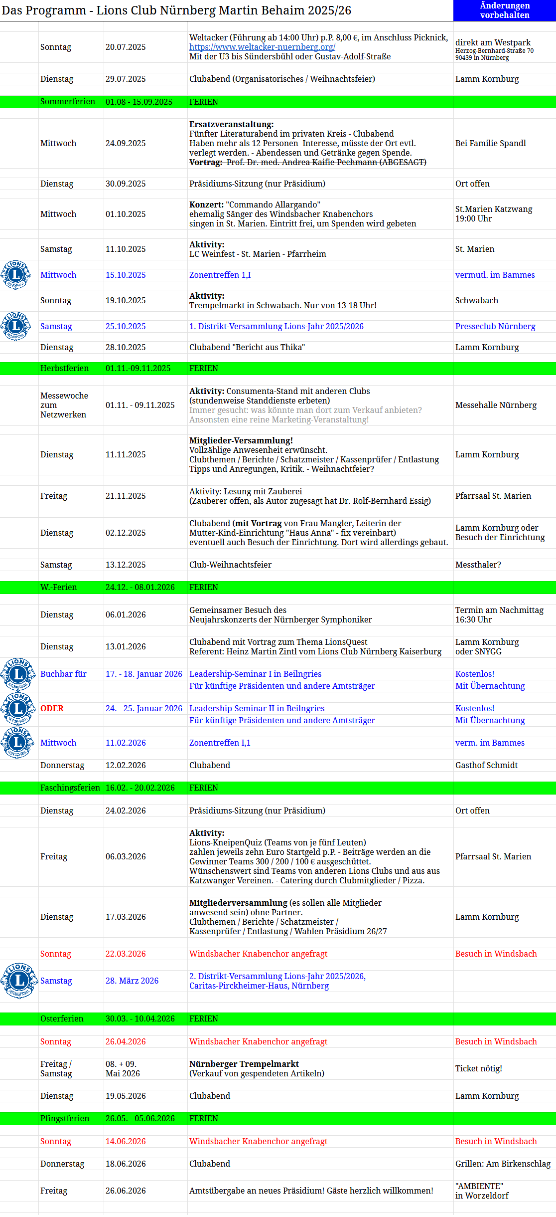The width and height of the screenshot is (556, 1217).
Task: Click the Lions logo beside Leadership-Seminar I
Action: 18,674
